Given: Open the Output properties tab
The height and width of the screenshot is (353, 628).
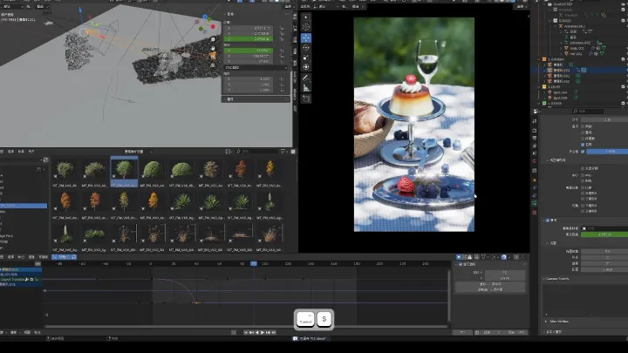Looking at the screenshot, I should (535, 138).
